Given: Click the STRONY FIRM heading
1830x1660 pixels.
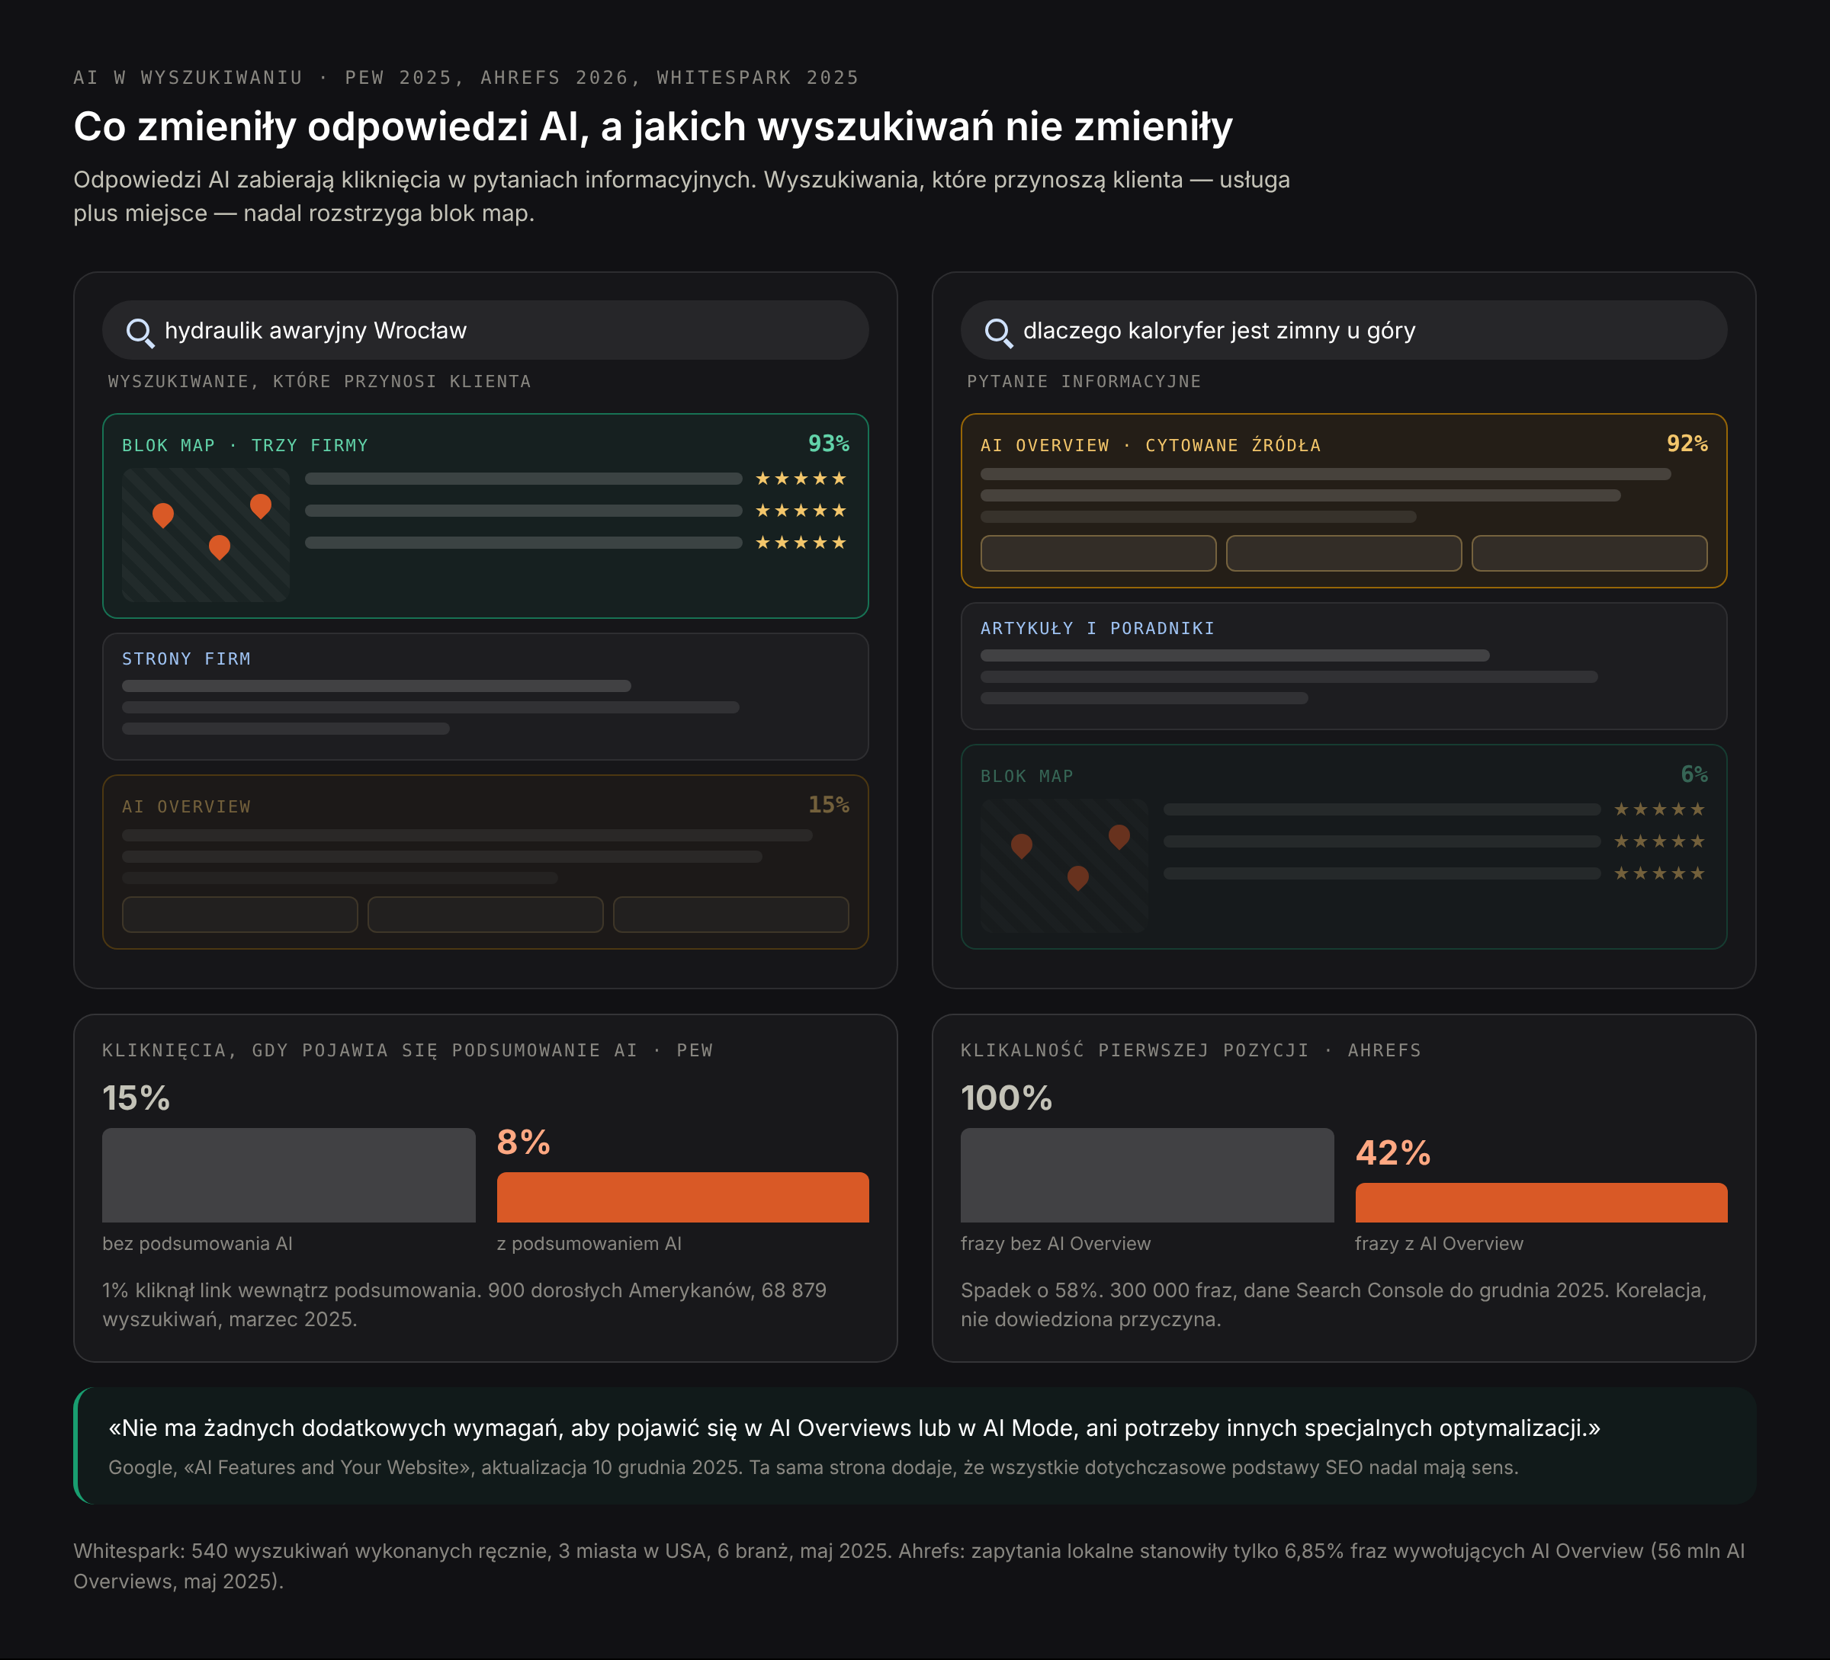Looking at the screenshot, I should click(186, 659).
